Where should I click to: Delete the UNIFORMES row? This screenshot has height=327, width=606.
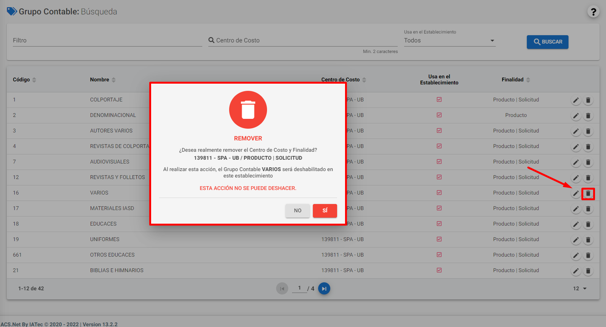pyautogui.click(x=588, y=240)
